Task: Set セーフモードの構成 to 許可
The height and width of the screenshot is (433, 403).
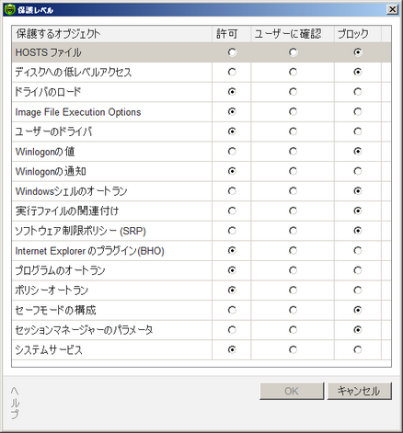Action: 232,310
